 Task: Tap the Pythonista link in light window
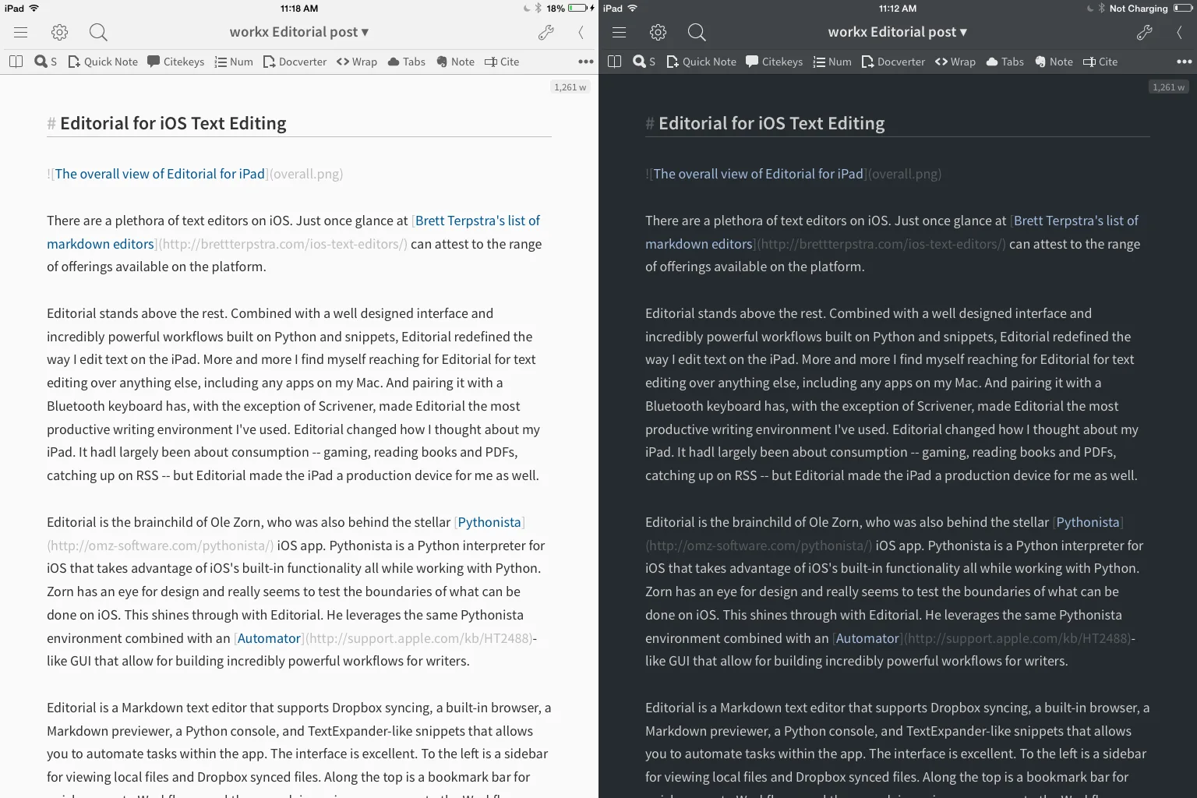coord(489,522)
